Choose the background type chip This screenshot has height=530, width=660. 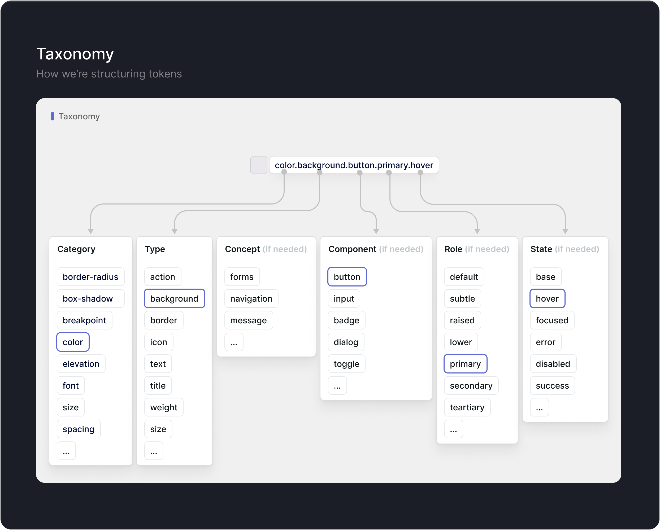tap(174, 298)
